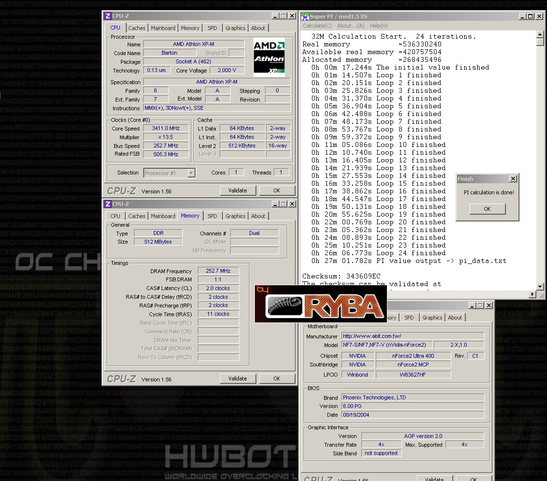This screenshot has height=481, width=547.
Task: Open SPD tab in top CPU-Z window
Action: click(212, 28)
